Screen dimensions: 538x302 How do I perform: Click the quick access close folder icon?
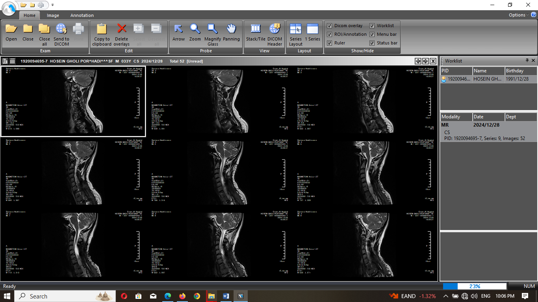32,5
